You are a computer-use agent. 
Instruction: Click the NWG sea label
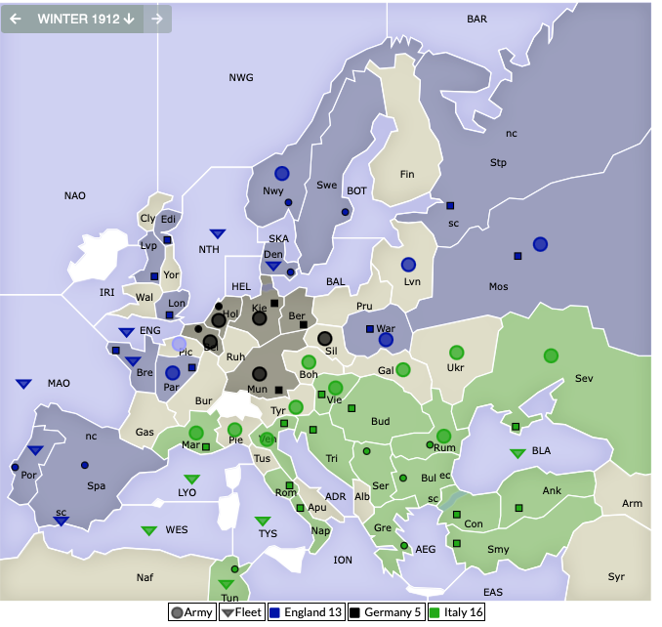click(241, 78)
